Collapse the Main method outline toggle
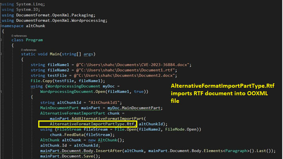The height and width of the screenshot is (159, 283). coord(1,54)
